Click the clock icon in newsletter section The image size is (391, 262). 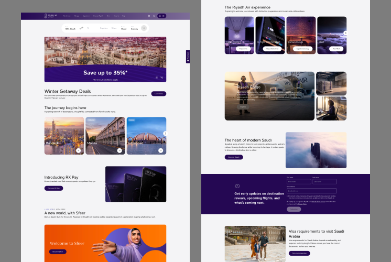(x=237, y=186)
